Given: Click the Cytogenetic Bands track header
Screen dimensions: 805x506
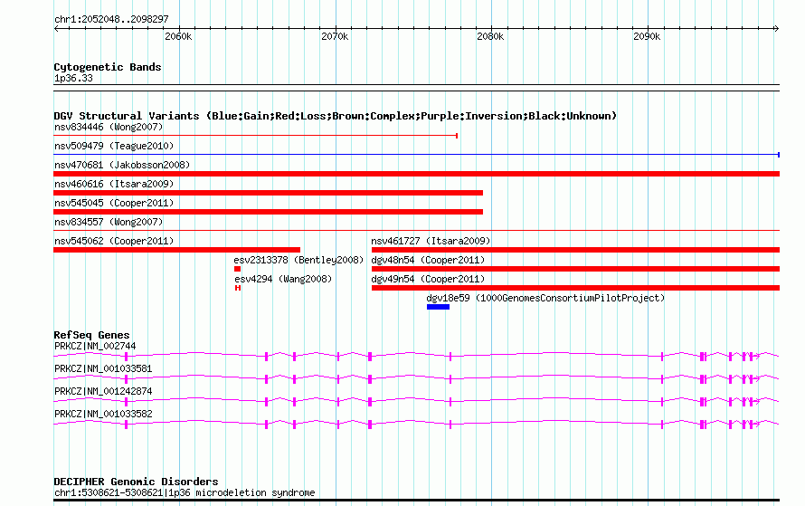Looking at the screenshot, I should [108, 67].
